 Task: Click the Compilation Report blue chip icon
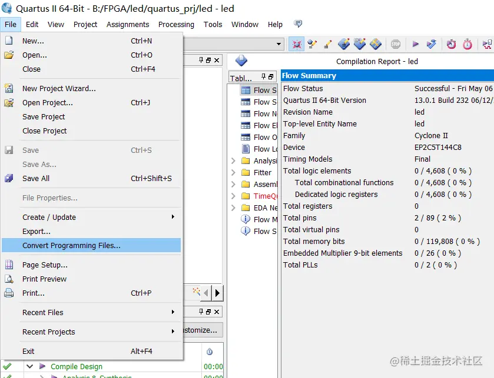click(241, 61)
